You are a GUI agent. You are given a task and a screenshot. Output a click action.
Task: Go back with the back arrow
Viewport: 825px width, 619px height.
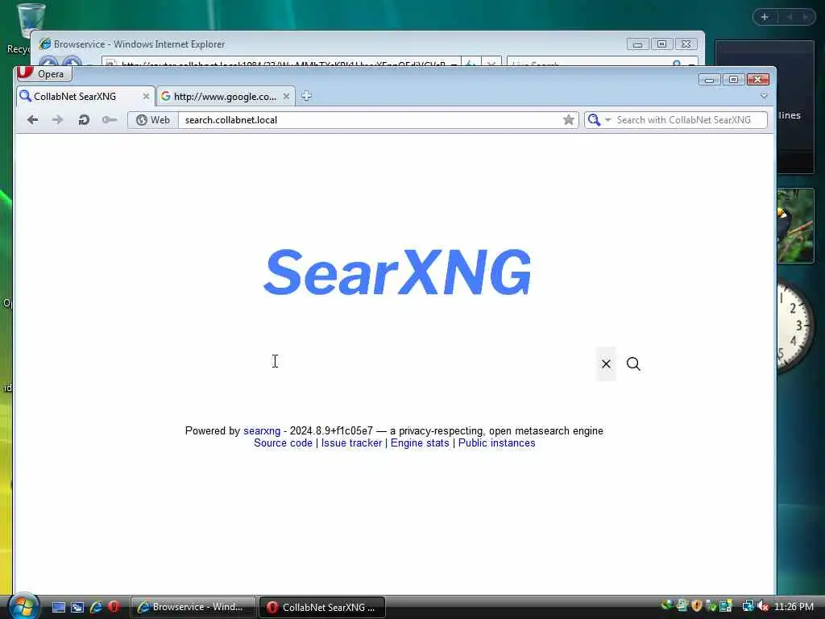point(32,120)
